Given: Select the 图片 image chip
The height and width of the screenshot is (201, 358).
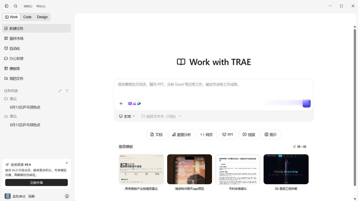Looking at the screenshot, I should (271, 135).
